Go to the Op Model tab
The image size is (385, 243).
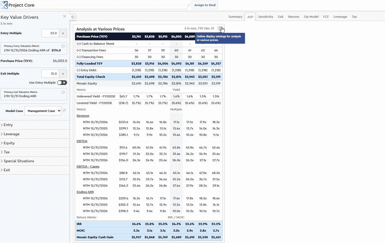pyautogui.click(x=311, y=17)
